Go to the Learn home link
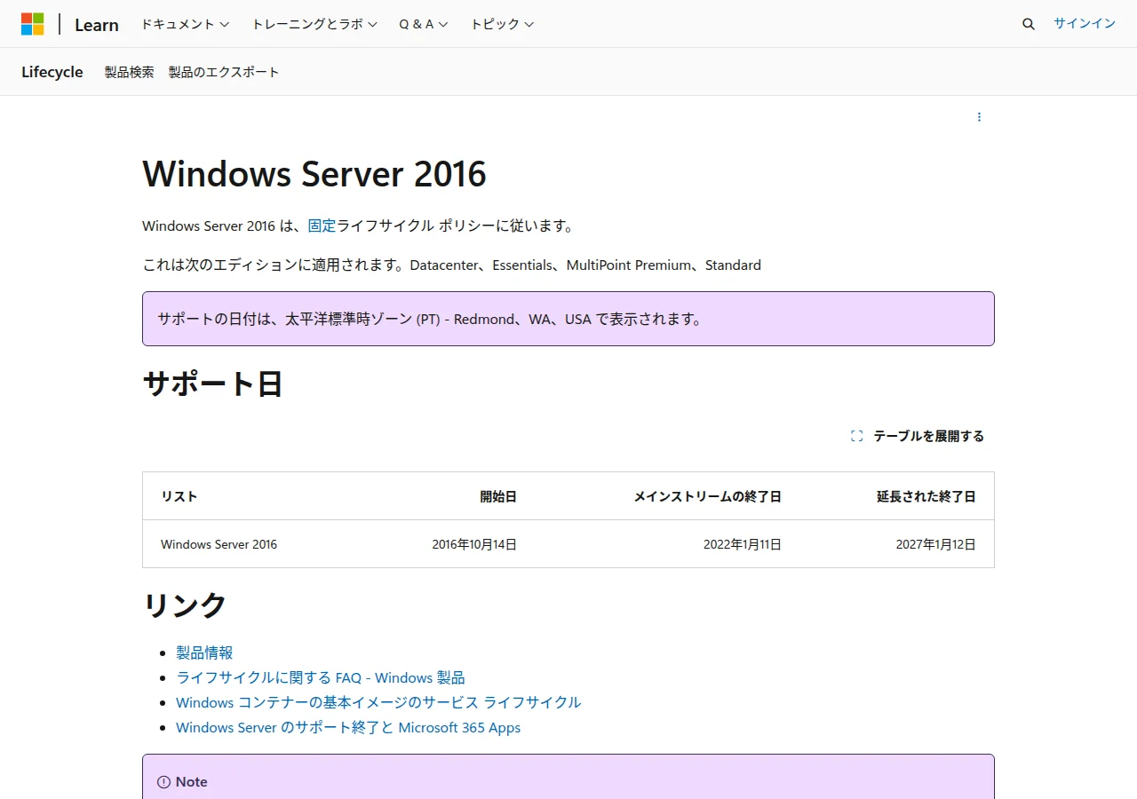The width and height of the screenshot is (1137, 799). point(97,25)
